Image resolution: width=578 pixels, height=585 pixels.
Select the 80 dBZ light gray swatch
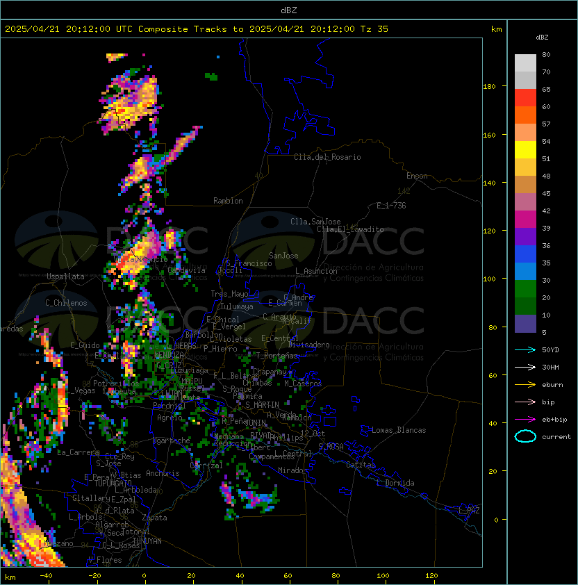coord(525,63)
